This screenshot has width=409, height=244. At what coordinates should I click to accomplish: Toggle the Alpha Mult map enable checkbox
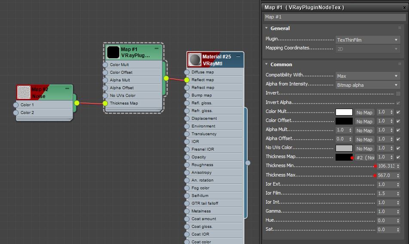pyautogui.click(x=398, y=130)
